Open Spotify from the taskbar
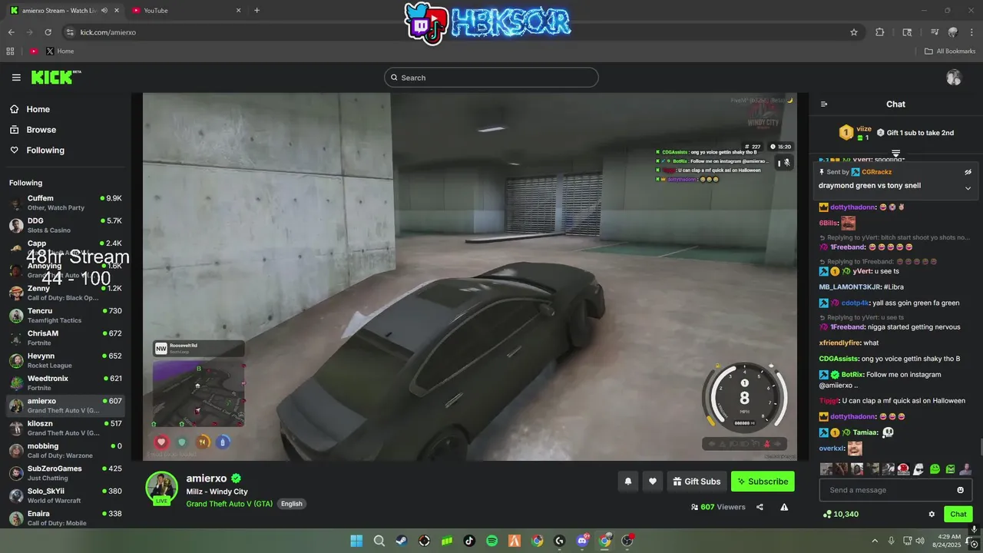 pos(492,541)
